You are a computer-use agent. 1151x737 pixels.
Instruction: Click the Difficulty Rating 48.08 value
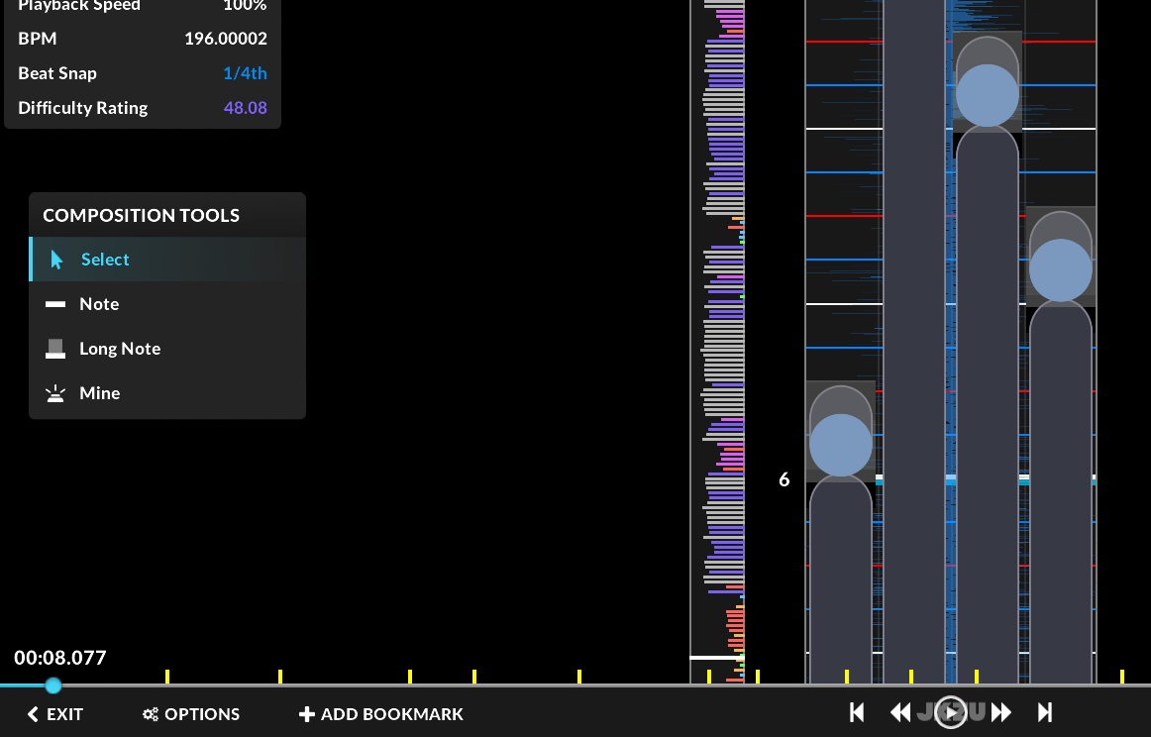246,108
